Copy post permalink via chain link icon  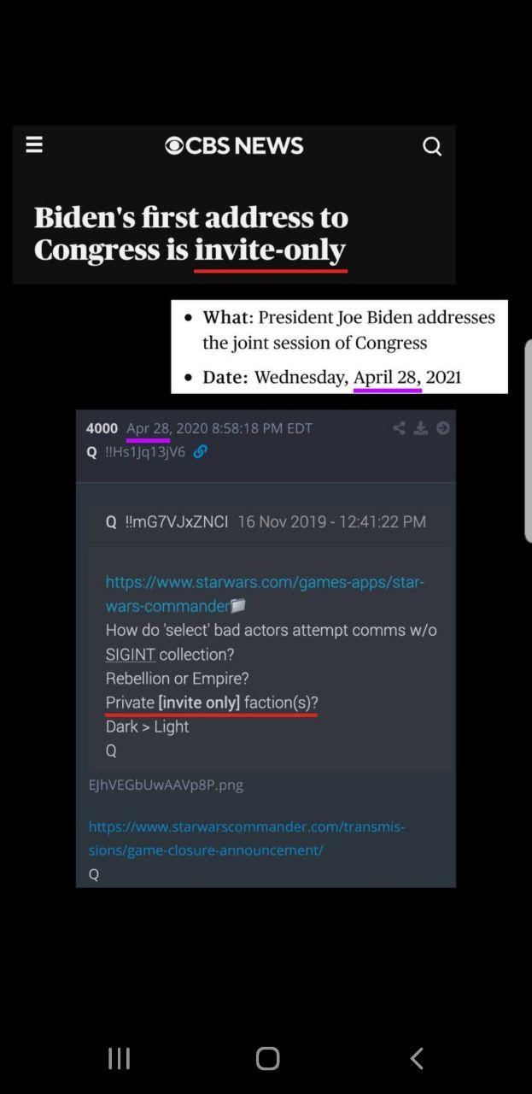click(200, 451)
